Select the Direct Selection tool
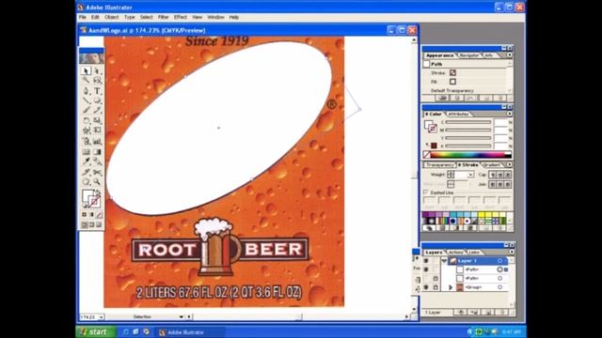This screenshot has height=338, width=602. (97, 71)
